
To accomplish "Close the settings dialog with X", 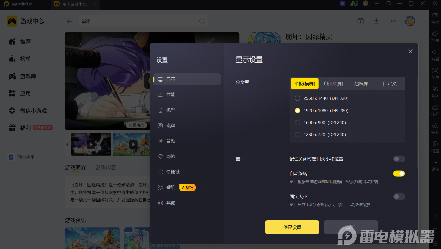I will pos(410,51).
